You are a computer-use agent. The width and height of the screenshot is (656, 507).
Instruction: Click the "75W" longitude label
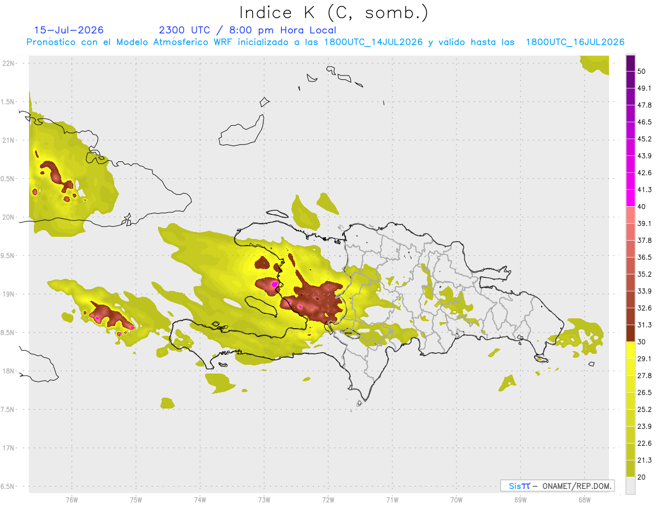pos(136,500)
